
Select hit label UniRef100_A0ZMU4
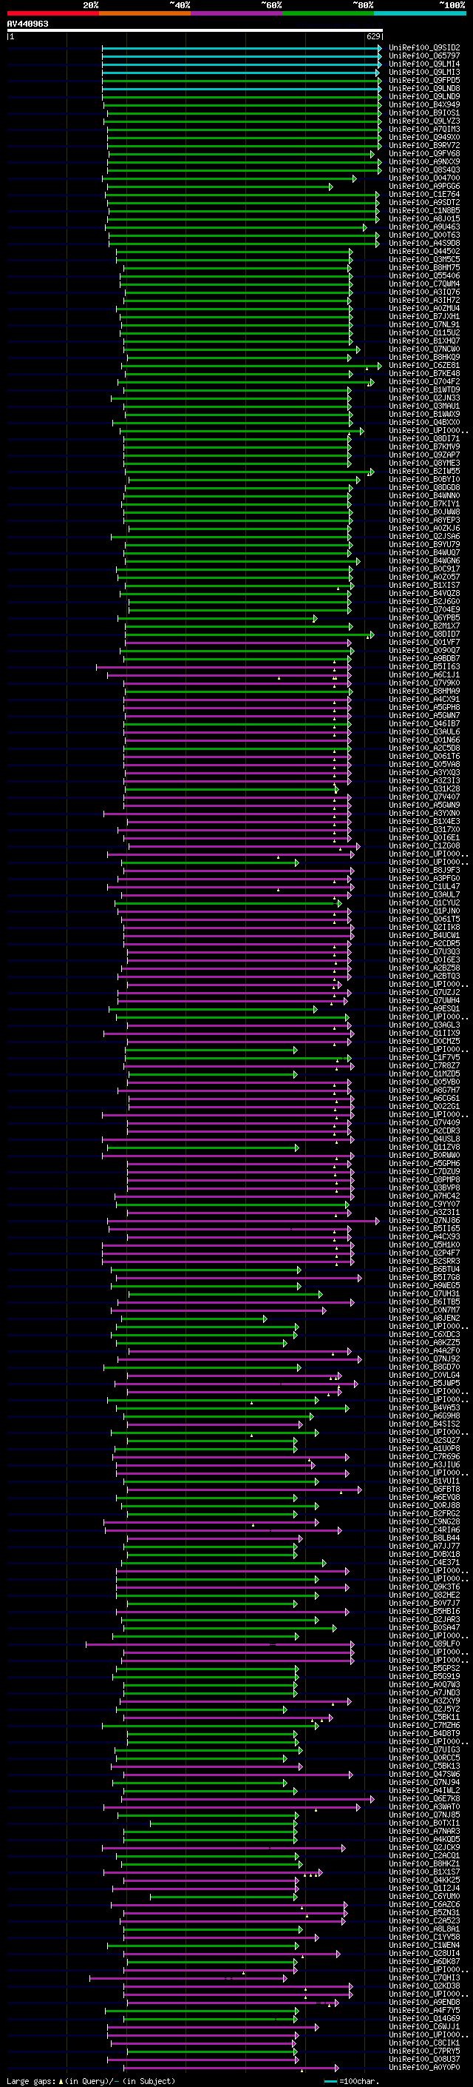pyautogui.click(x=424, y=308)
